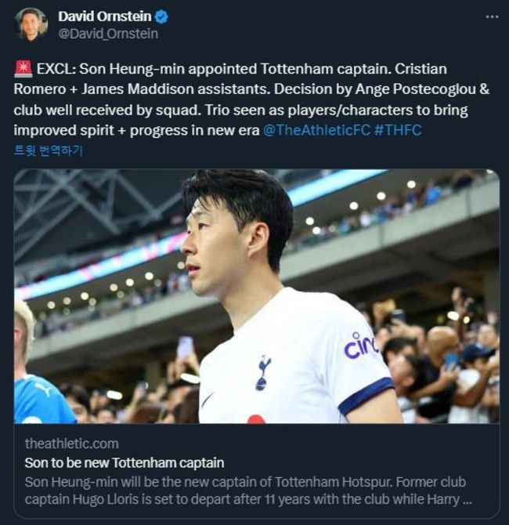Open the @David_Ornstein handle link
This screenshot has width=509, height=525.
(108, 34)
